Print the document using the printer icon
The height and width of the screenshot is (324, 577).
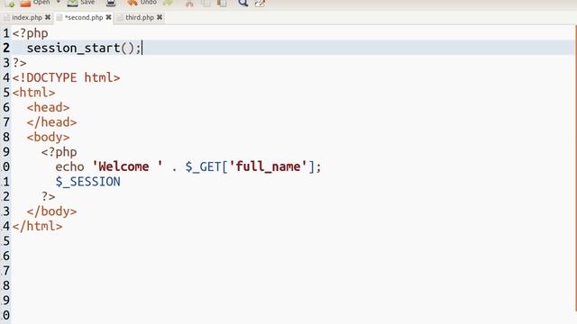[x=111, y=4]
